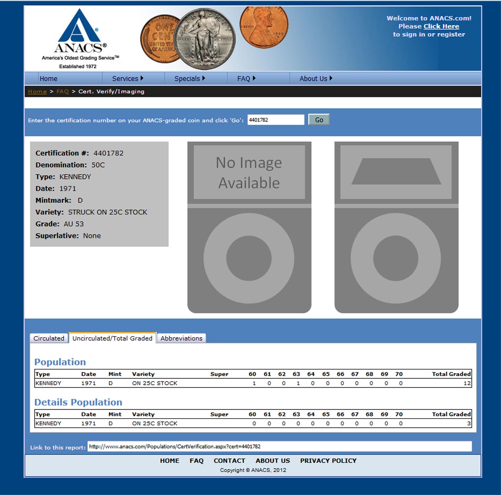Screen dimensions: 501x495
Task: Expand the FAQ submenu arrow
Action: pyautogui.click(x=254, y=78)
